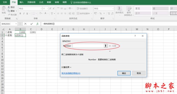Switch to the View (视图) tab
Screen dimensions: 177x94
[x=65, y=2]
